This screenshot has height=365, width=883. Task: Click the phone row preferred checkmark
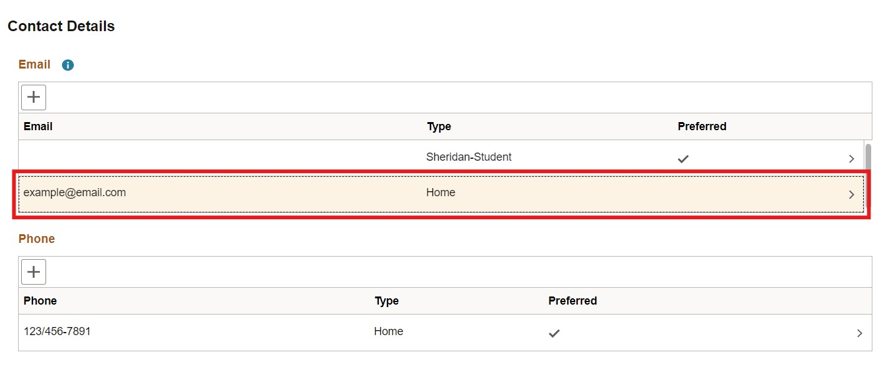click(554, 333)
